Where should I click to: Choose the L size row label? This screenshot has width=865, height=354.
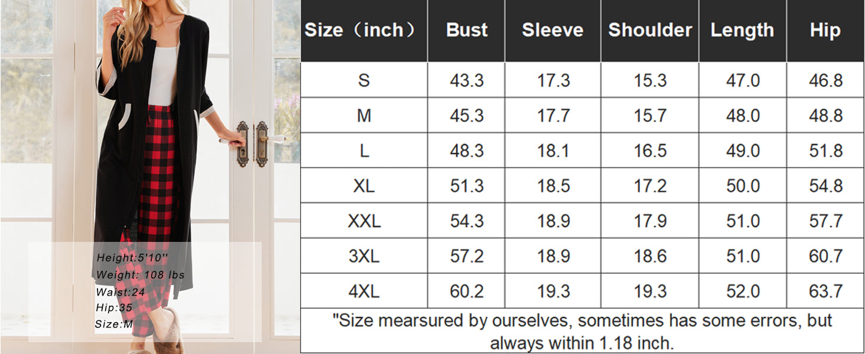[364, 150]
